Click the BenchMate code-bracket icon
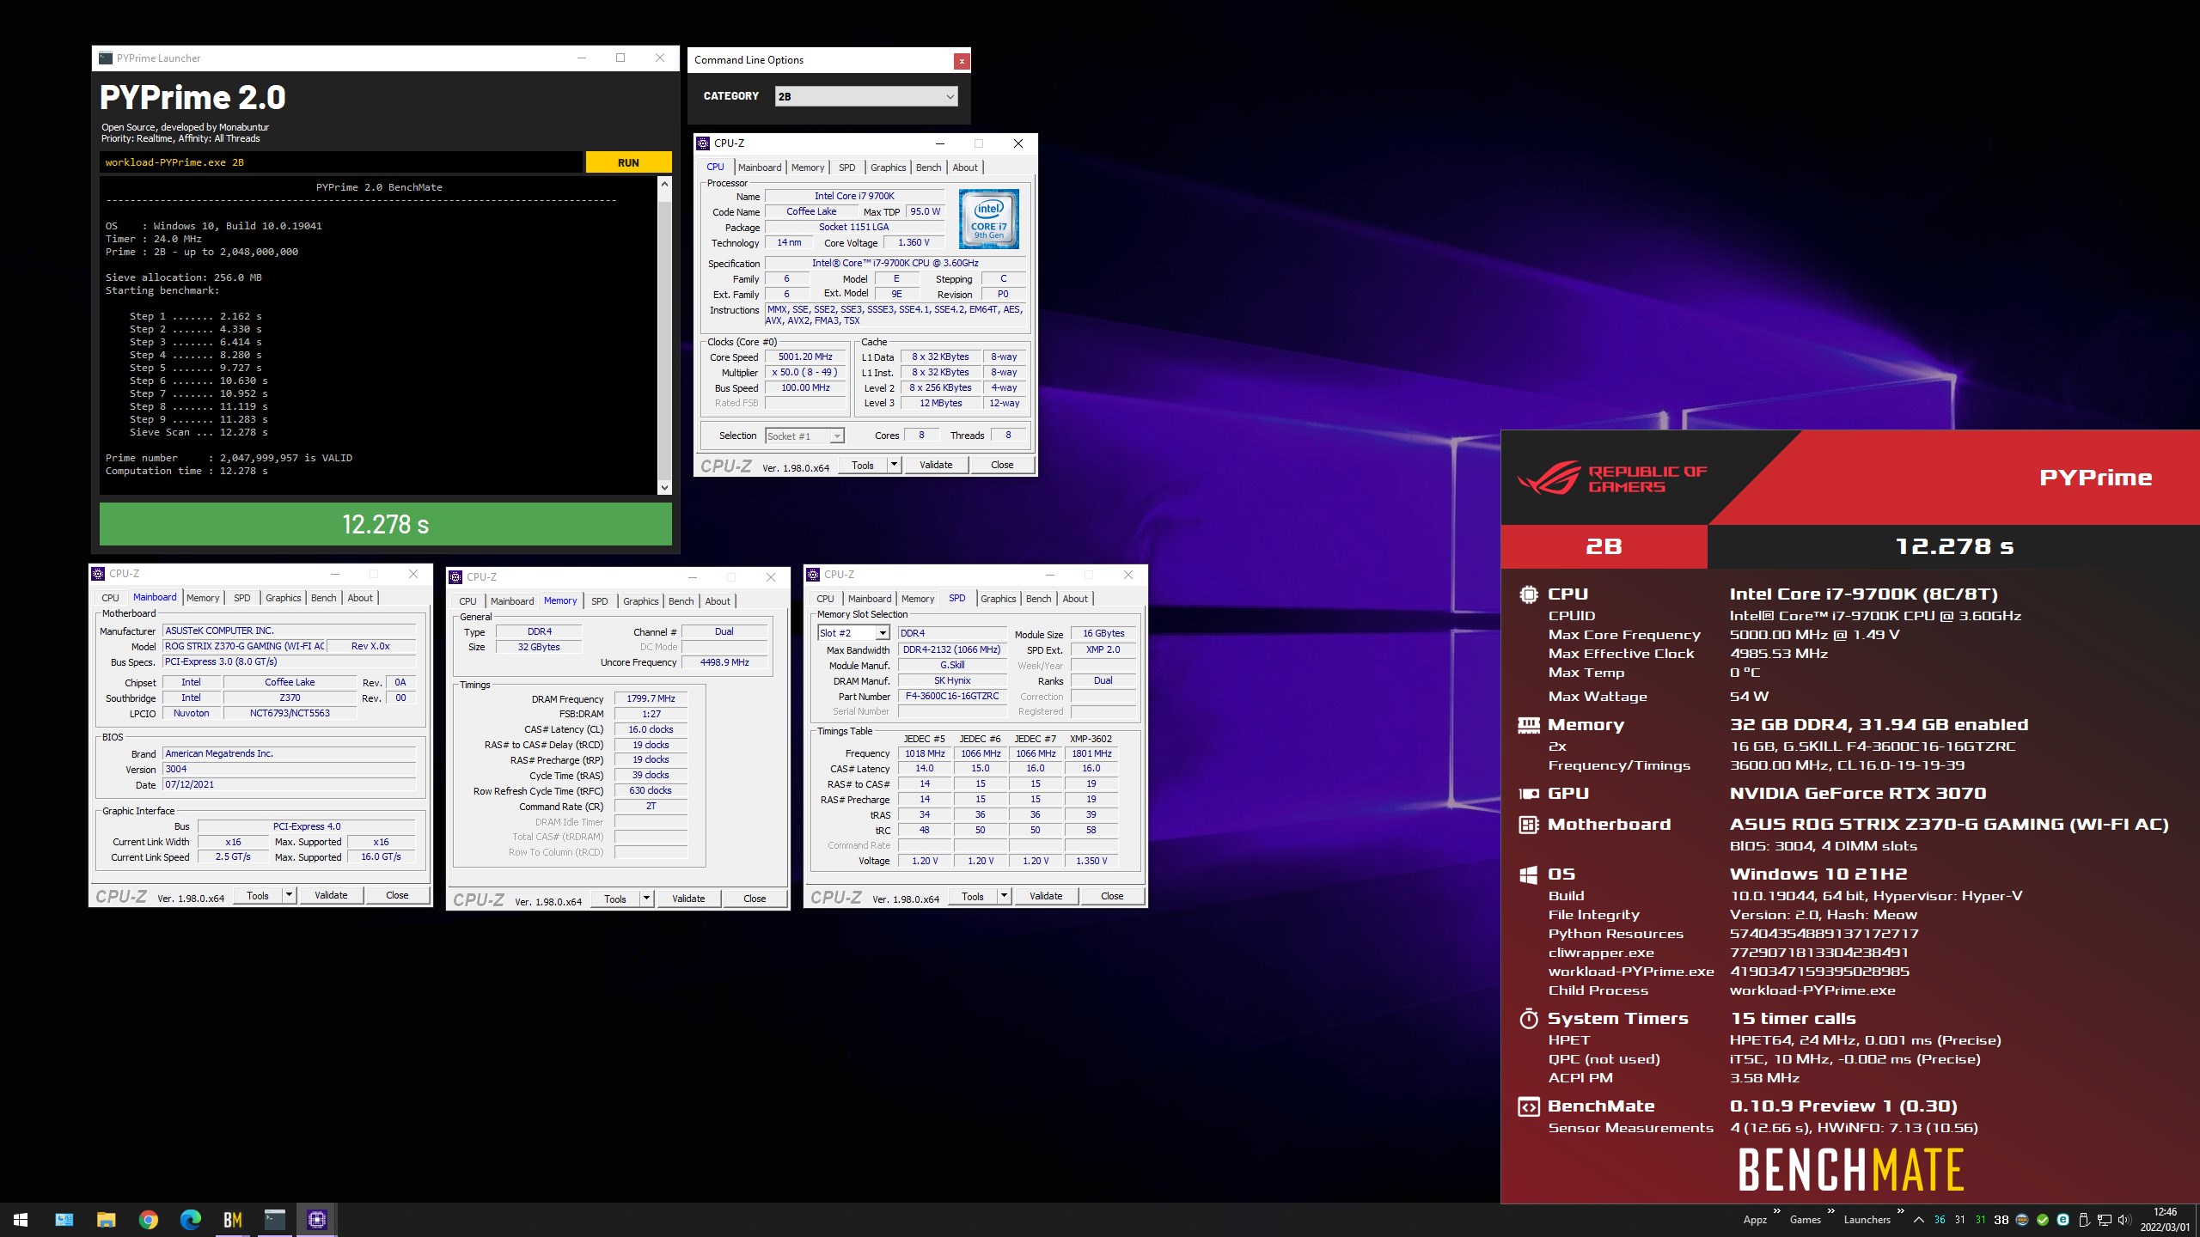This screenshot has width=2200, height=1237. click(x=1528, y=1106)
